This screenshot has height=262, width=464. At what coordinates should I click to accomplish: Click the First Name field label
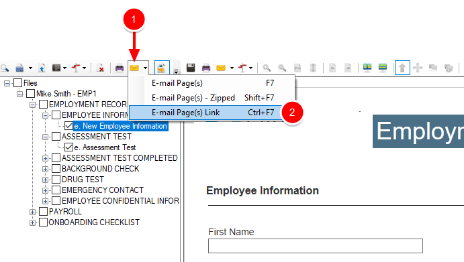[x=231, y=232]
